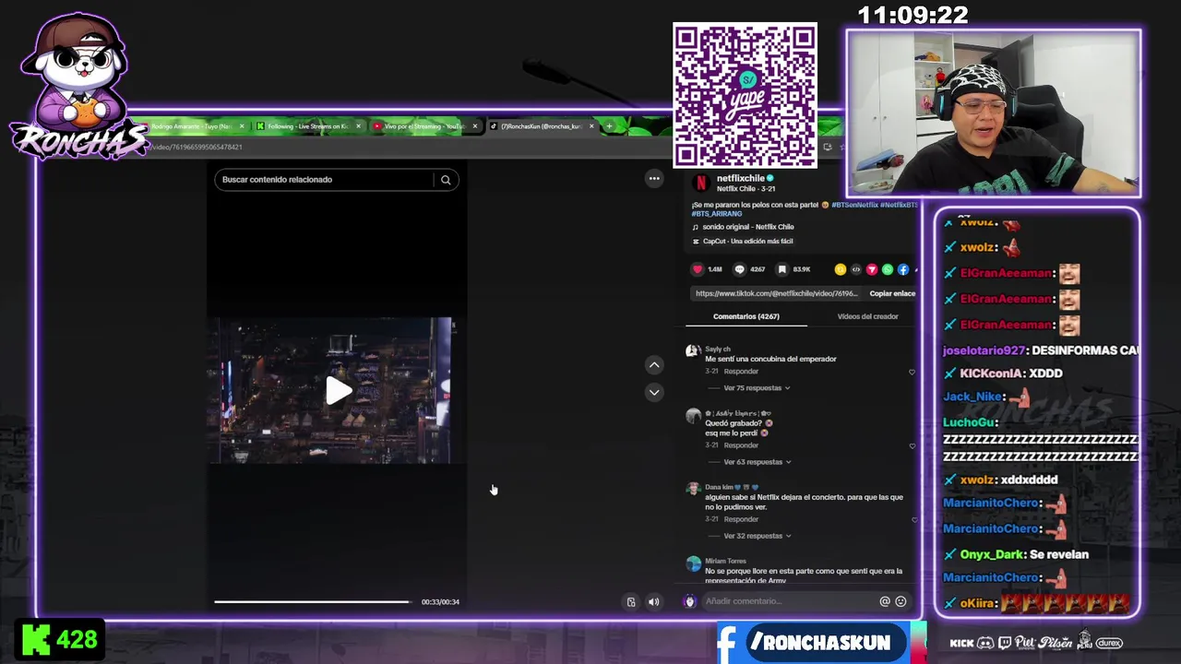
Task: Open 'sonido original - Netflix Chile' sound
Action: 748,227
